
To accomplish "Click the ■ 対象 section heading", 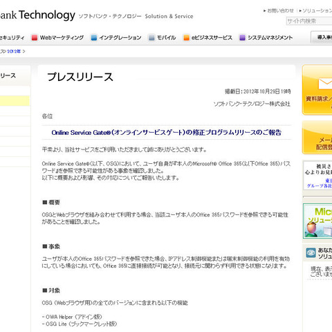I will [x=51, y=290].
